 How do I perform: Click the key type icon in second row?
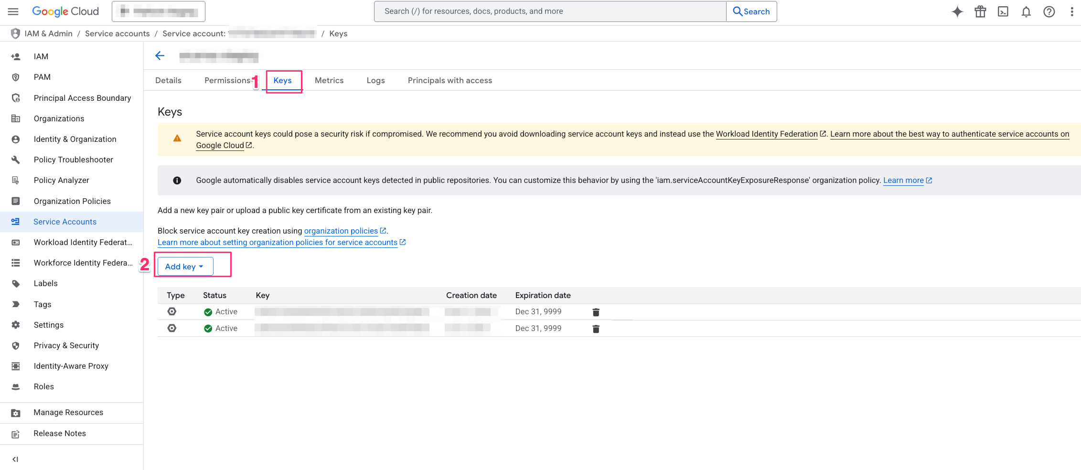click(172, 328)
